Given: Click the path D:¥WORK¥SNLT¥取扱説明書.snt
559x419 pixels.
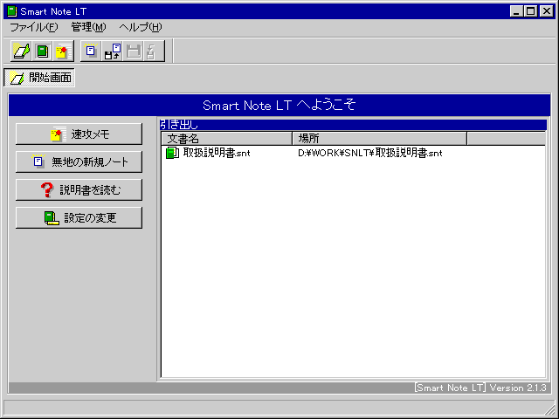Looking at the screenshot, I should click(x=370, y=153).
